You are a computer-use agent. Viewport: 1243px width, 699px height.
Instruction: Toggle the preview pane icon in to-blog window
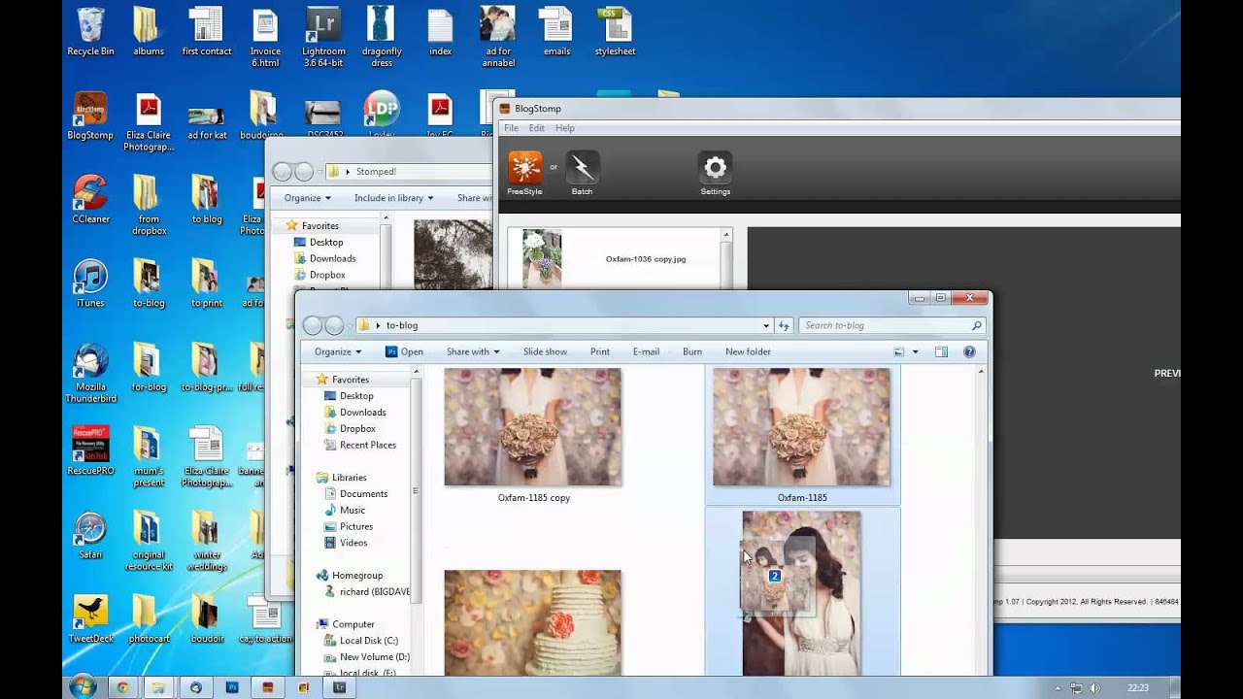point(941,351)
